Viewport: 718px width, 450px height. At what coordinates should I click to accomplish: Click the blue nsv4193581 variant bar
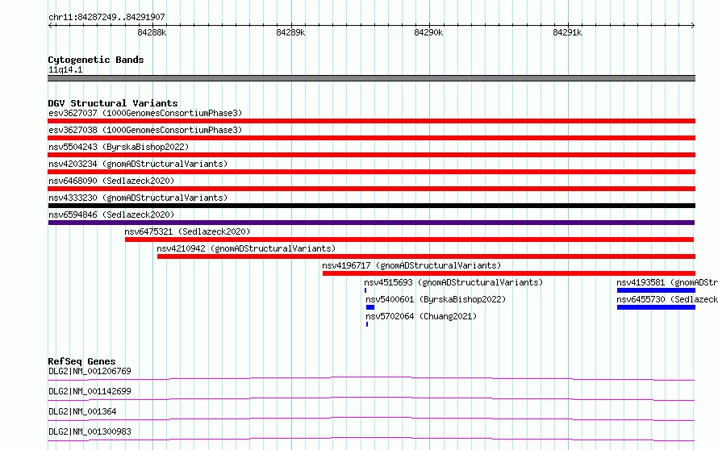[x=656, y=290]
